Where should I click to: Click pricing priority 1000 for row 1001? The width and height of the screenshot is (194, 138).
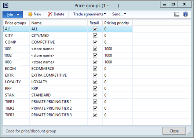coord(118,49)
